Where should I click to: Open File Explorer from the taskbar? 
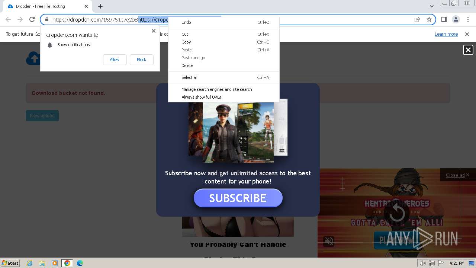click(x=42, y=263)
